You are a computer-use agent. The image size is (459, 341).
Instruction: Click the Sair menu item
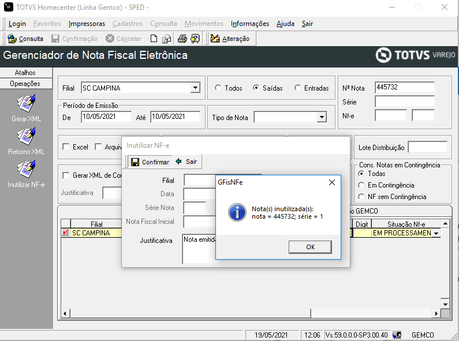[307, 24]
